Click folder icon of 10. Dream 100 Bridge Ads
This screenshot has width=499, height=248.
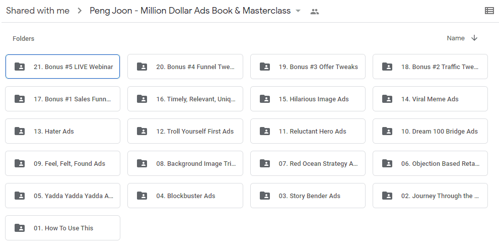(387, 131)
